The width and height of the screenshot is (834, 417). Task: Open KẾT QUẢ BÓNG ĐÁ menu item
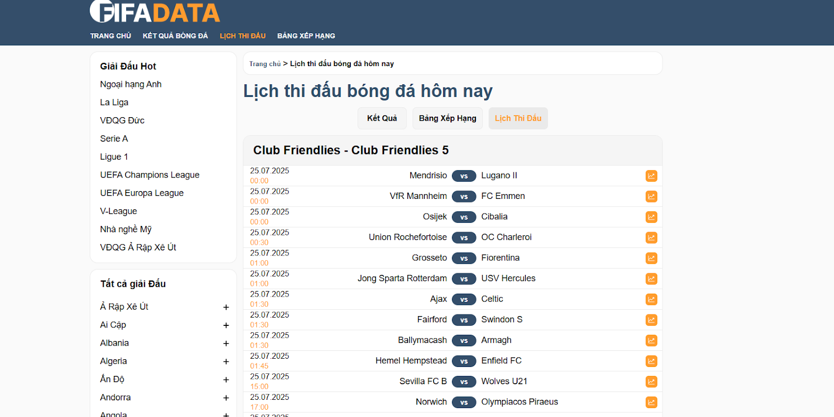(x=175, y=36)
